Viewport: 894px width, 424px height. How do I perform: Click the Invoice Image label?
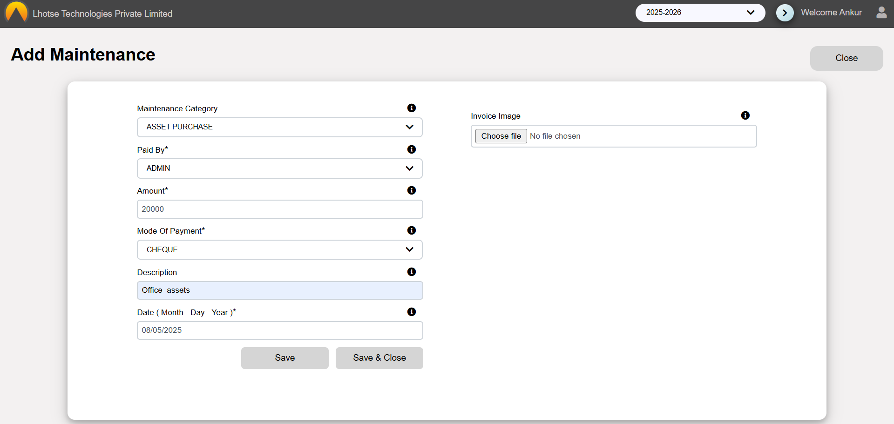[495, 116]
